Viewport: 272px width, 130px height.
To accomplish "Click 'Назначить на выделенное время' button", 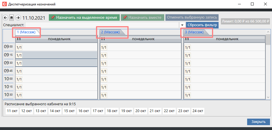I will click(x=84, y=18).
